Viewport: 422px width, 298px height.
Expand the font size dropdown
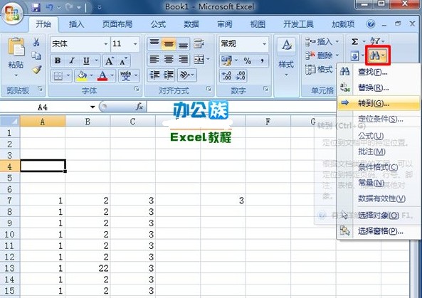[135, 43]
